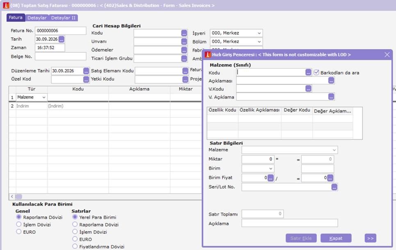Expand the Malzeme dropdown in Satır Bilgileri
Image resolution: width=396 pixels, height=250 pixels.
334,150
